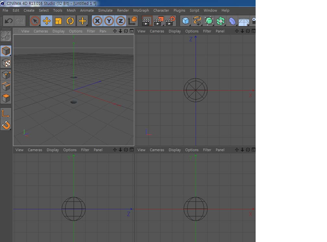Click the Render to Picture Viewer icon
The image size is (327, 242).
tap(159, 21)
